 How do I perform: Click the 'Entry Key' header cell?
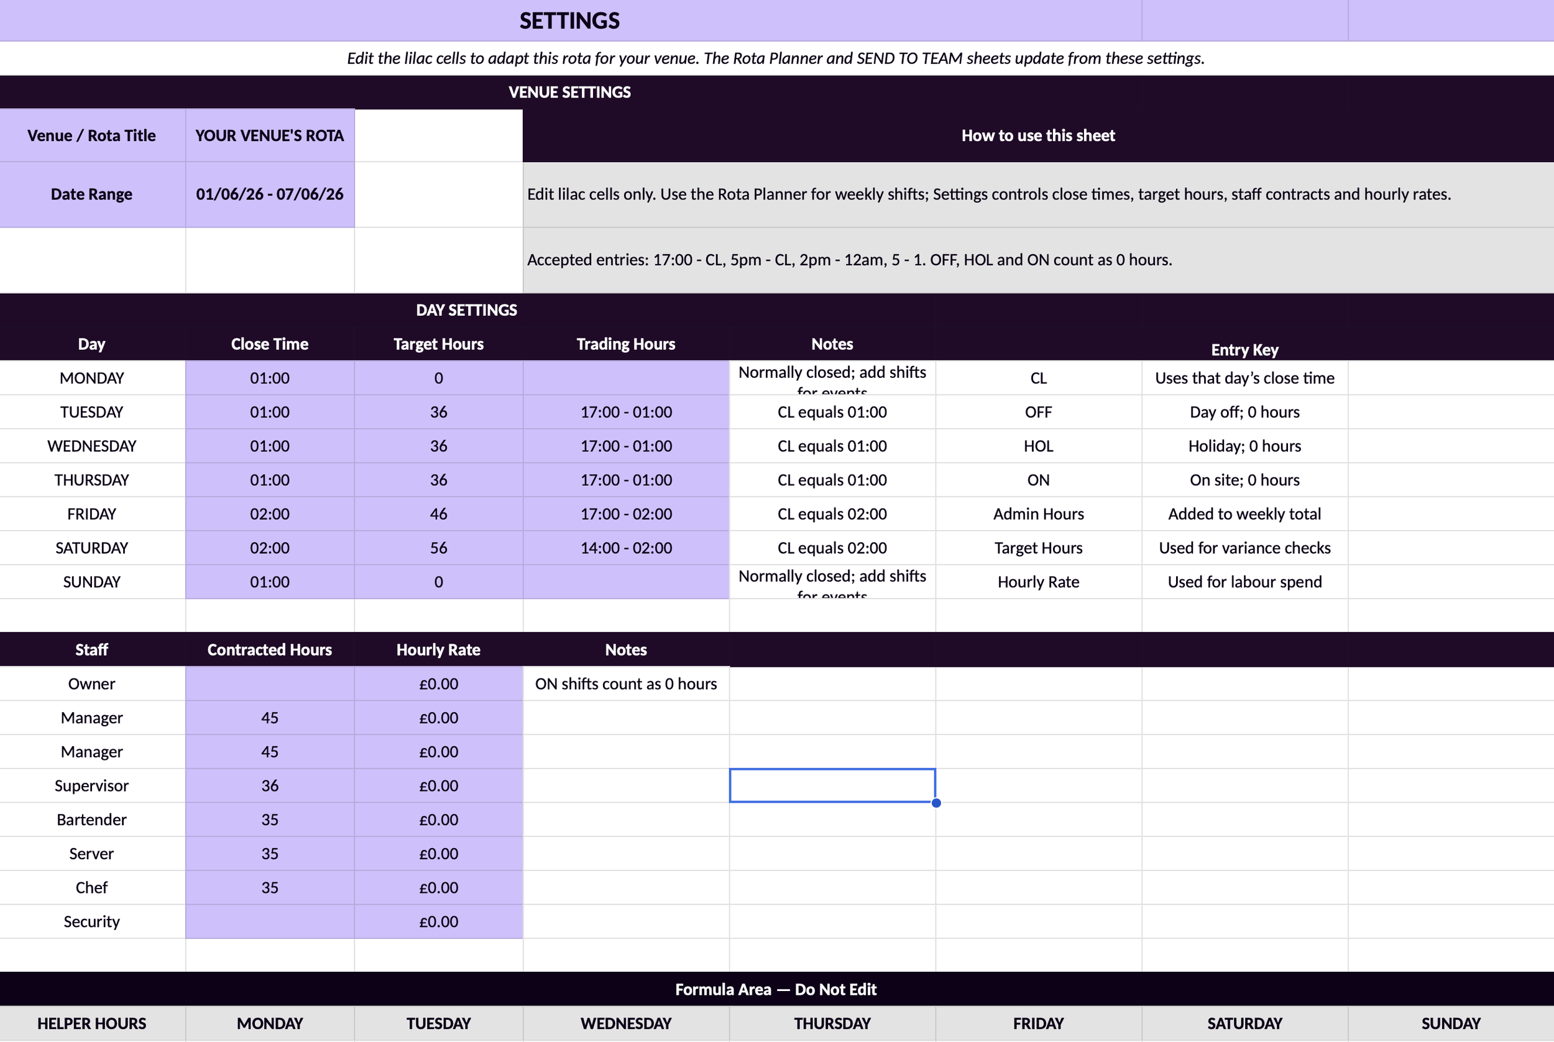pyautogui.click(x=1244, y=350)
